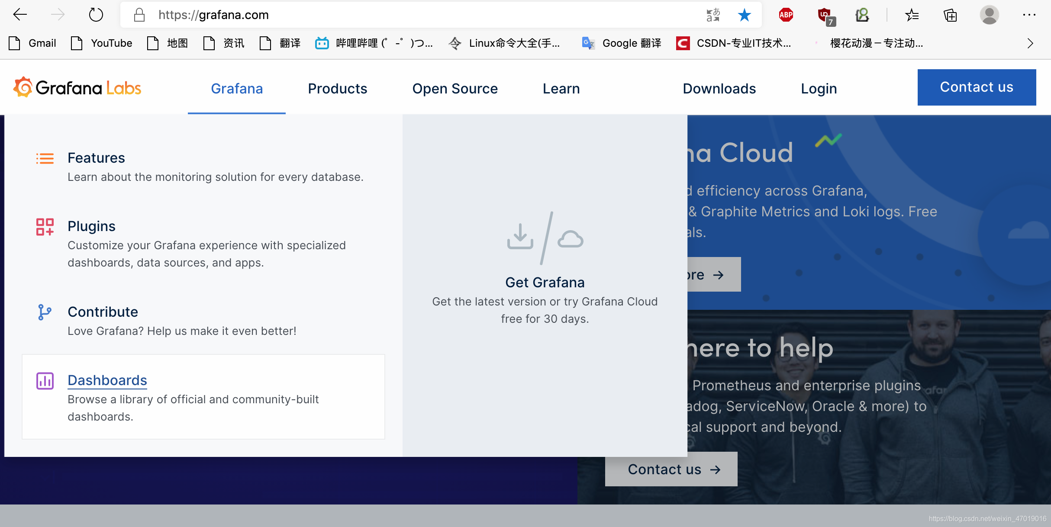Go to the Downloads page
The image size is (1051, 527).
click(x=719, y=88)
